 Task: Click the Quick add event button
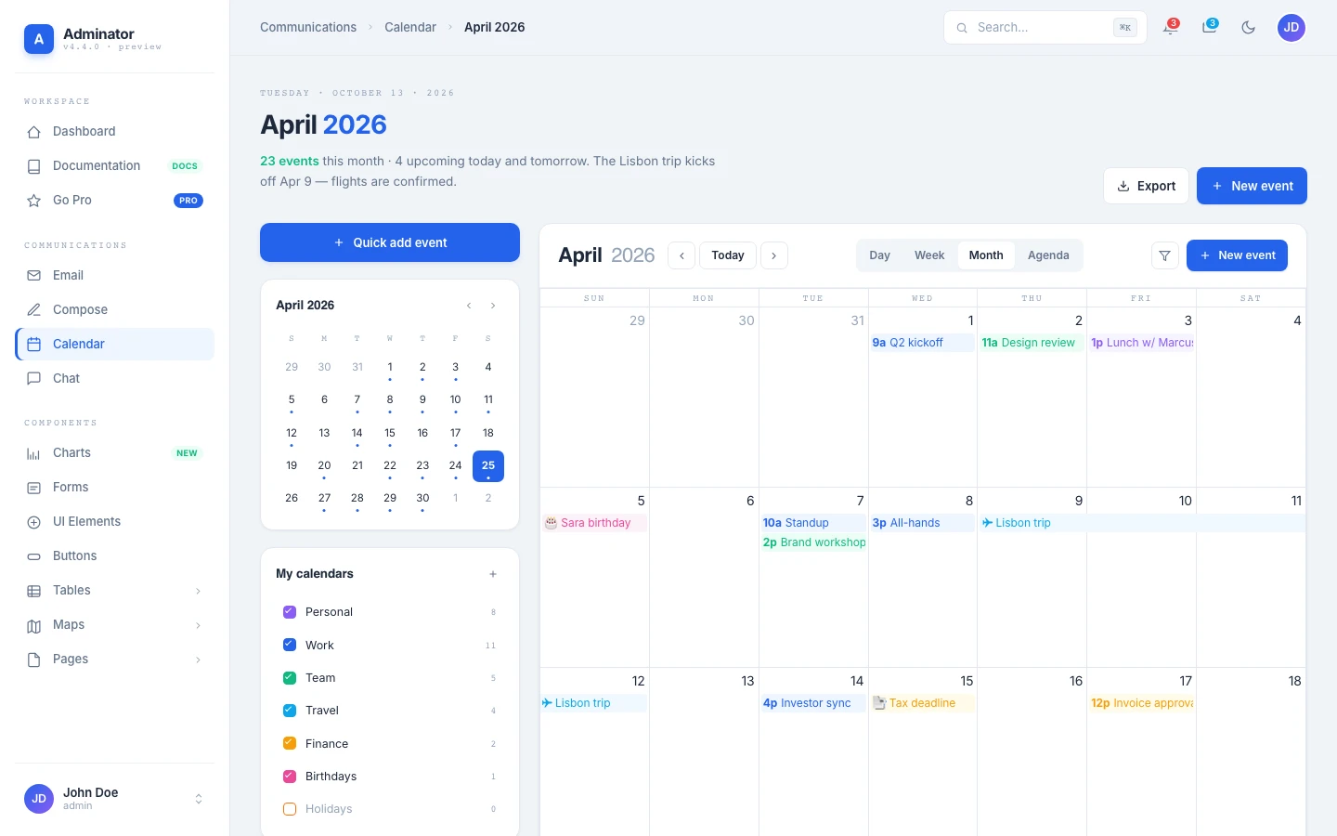point(390,242)
